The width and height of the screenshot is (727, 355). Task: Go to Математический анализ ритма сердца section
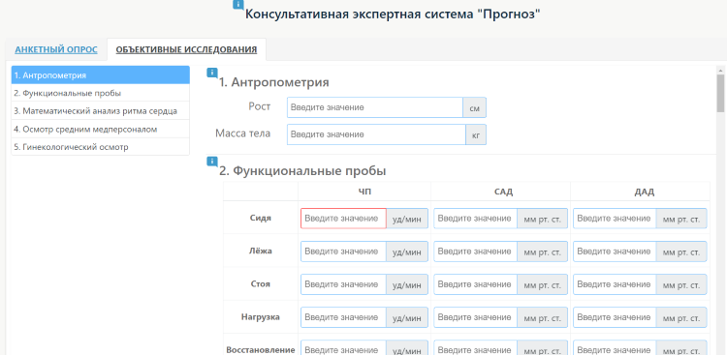click(101, 111)
